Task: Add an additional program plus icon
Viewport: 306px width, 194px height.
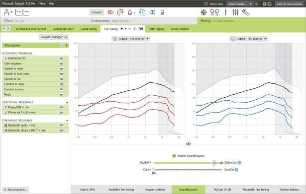Action: coord(67,102)
